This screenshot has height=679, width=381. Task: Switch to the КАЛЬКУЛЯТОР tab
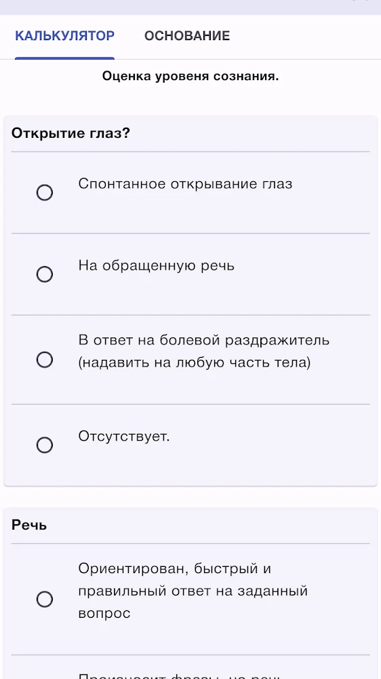(x=65, y=36)
